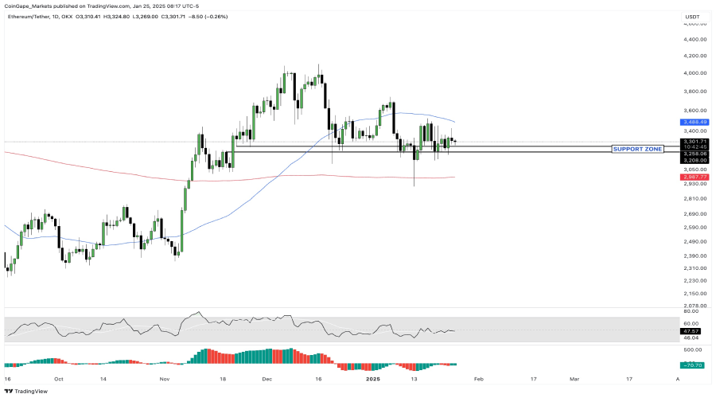The image size is (716, 398).
Task: Click the 2,390.00 price axis label
Action: pyautogui.click(x=695, y=256)
